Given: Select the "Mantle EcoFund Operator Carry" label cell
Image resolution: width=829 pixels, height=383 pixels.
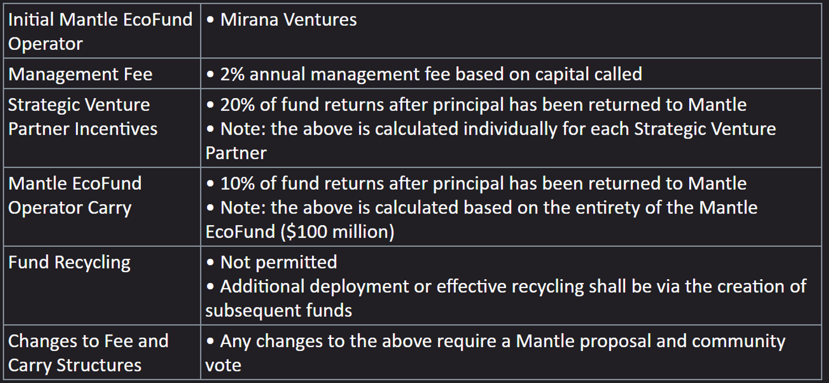Looking at the screenshot, I should click(75, 195).
